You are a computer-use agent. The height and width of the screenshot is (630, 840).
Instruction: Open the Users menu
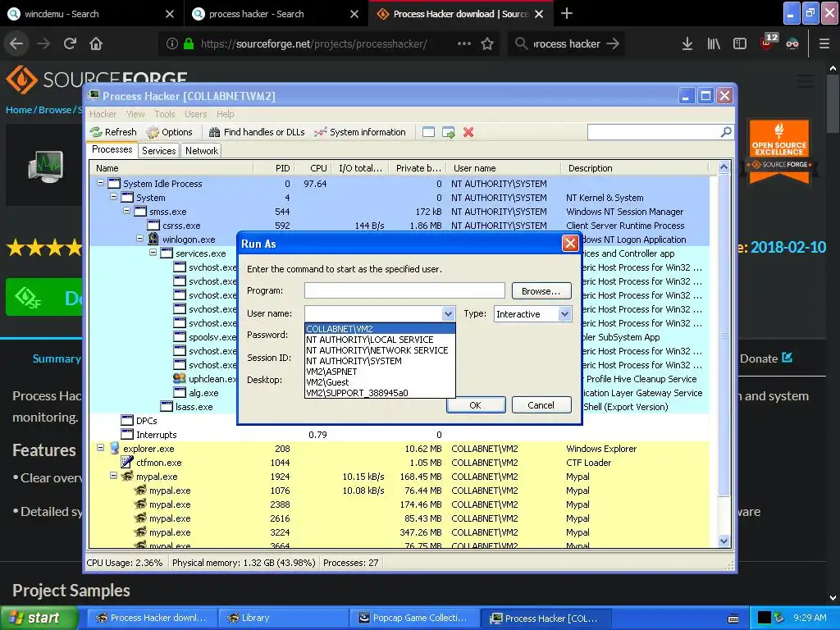click(x=195, y=114)
